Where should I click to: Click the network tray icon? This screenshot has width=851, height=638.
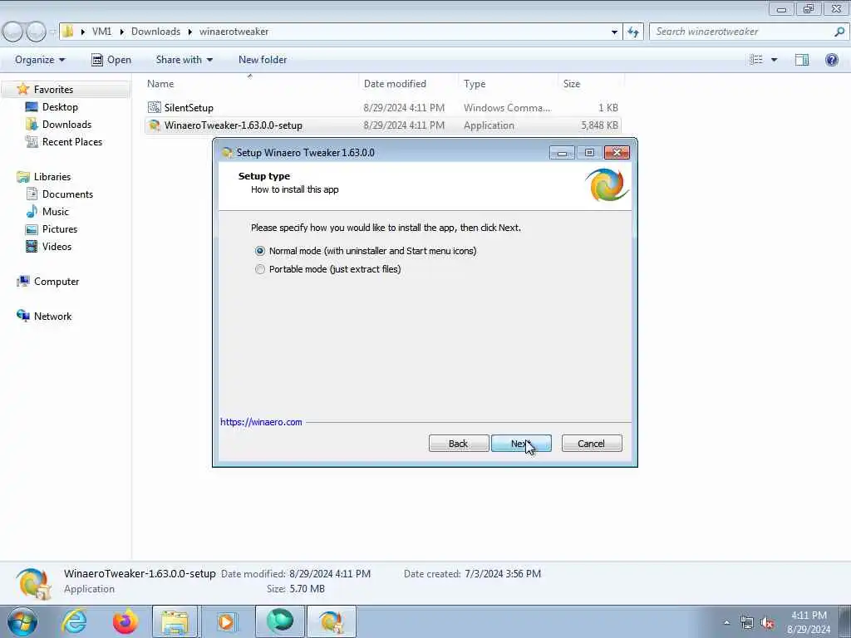[746, 623]
